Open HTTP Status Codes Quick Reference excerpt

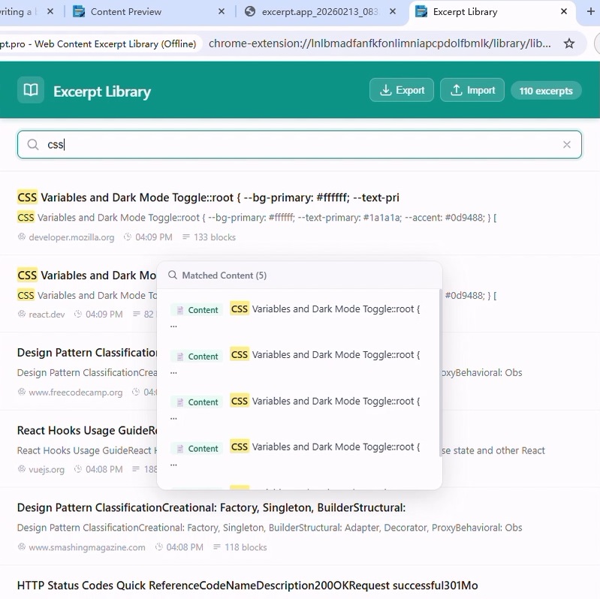click(247, 585)
